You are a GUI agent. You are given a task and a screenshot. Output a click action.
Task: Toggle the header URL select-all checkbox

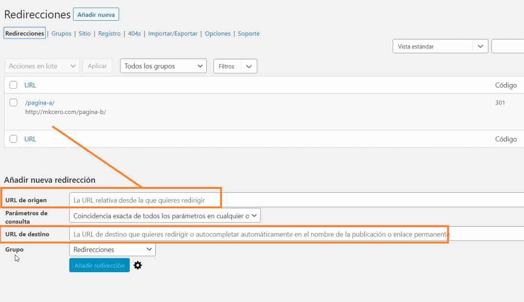13,85
